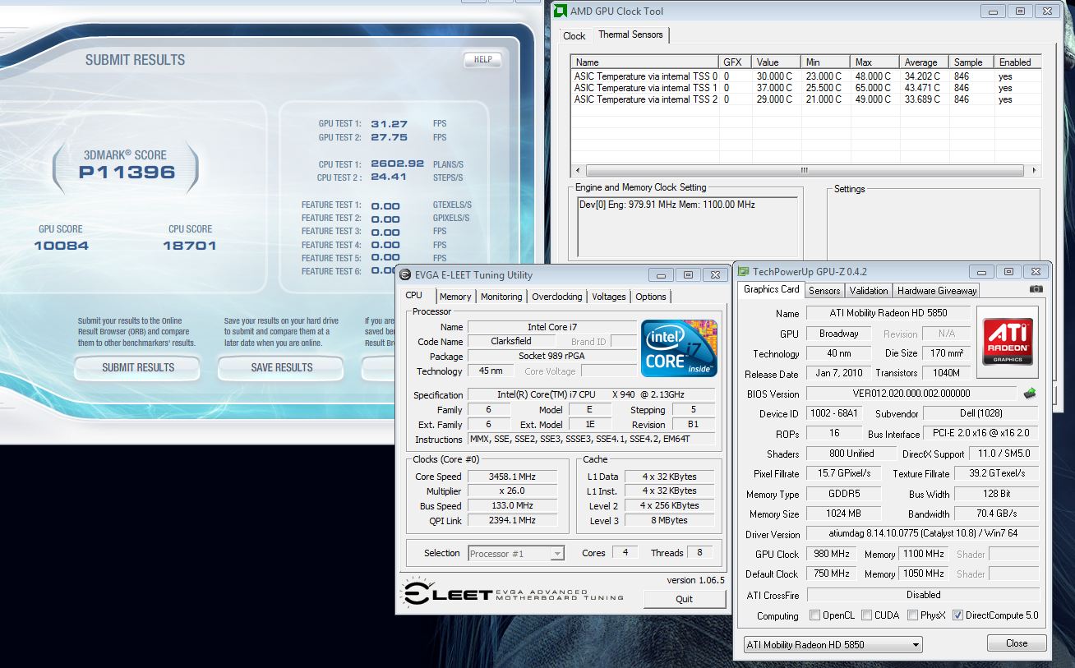Open the Processor #1 selection dropdown
This screenshot has height=668, width=1075.
coord(516,554)
